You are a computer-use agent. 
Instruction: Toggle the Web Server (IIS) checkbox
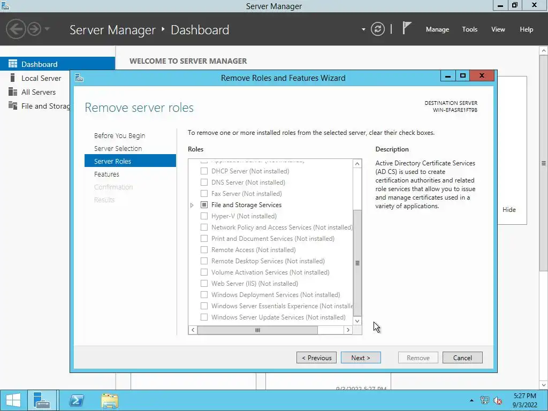pyautogui.click(x=204, y=283)
